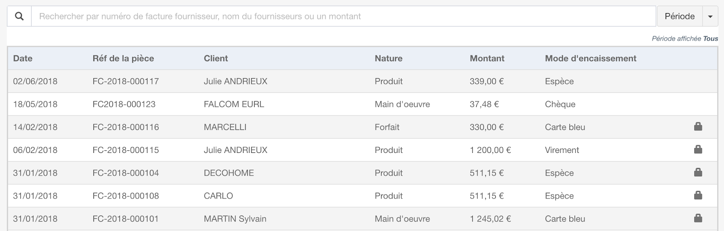Click lock icon on MARTIN Sylvain row
This screenshot has width=724, height=231.
point(698,218)
